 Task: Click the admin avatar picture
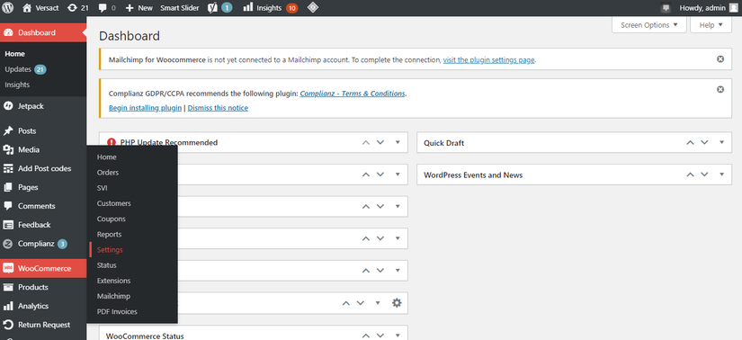[733, 7]
